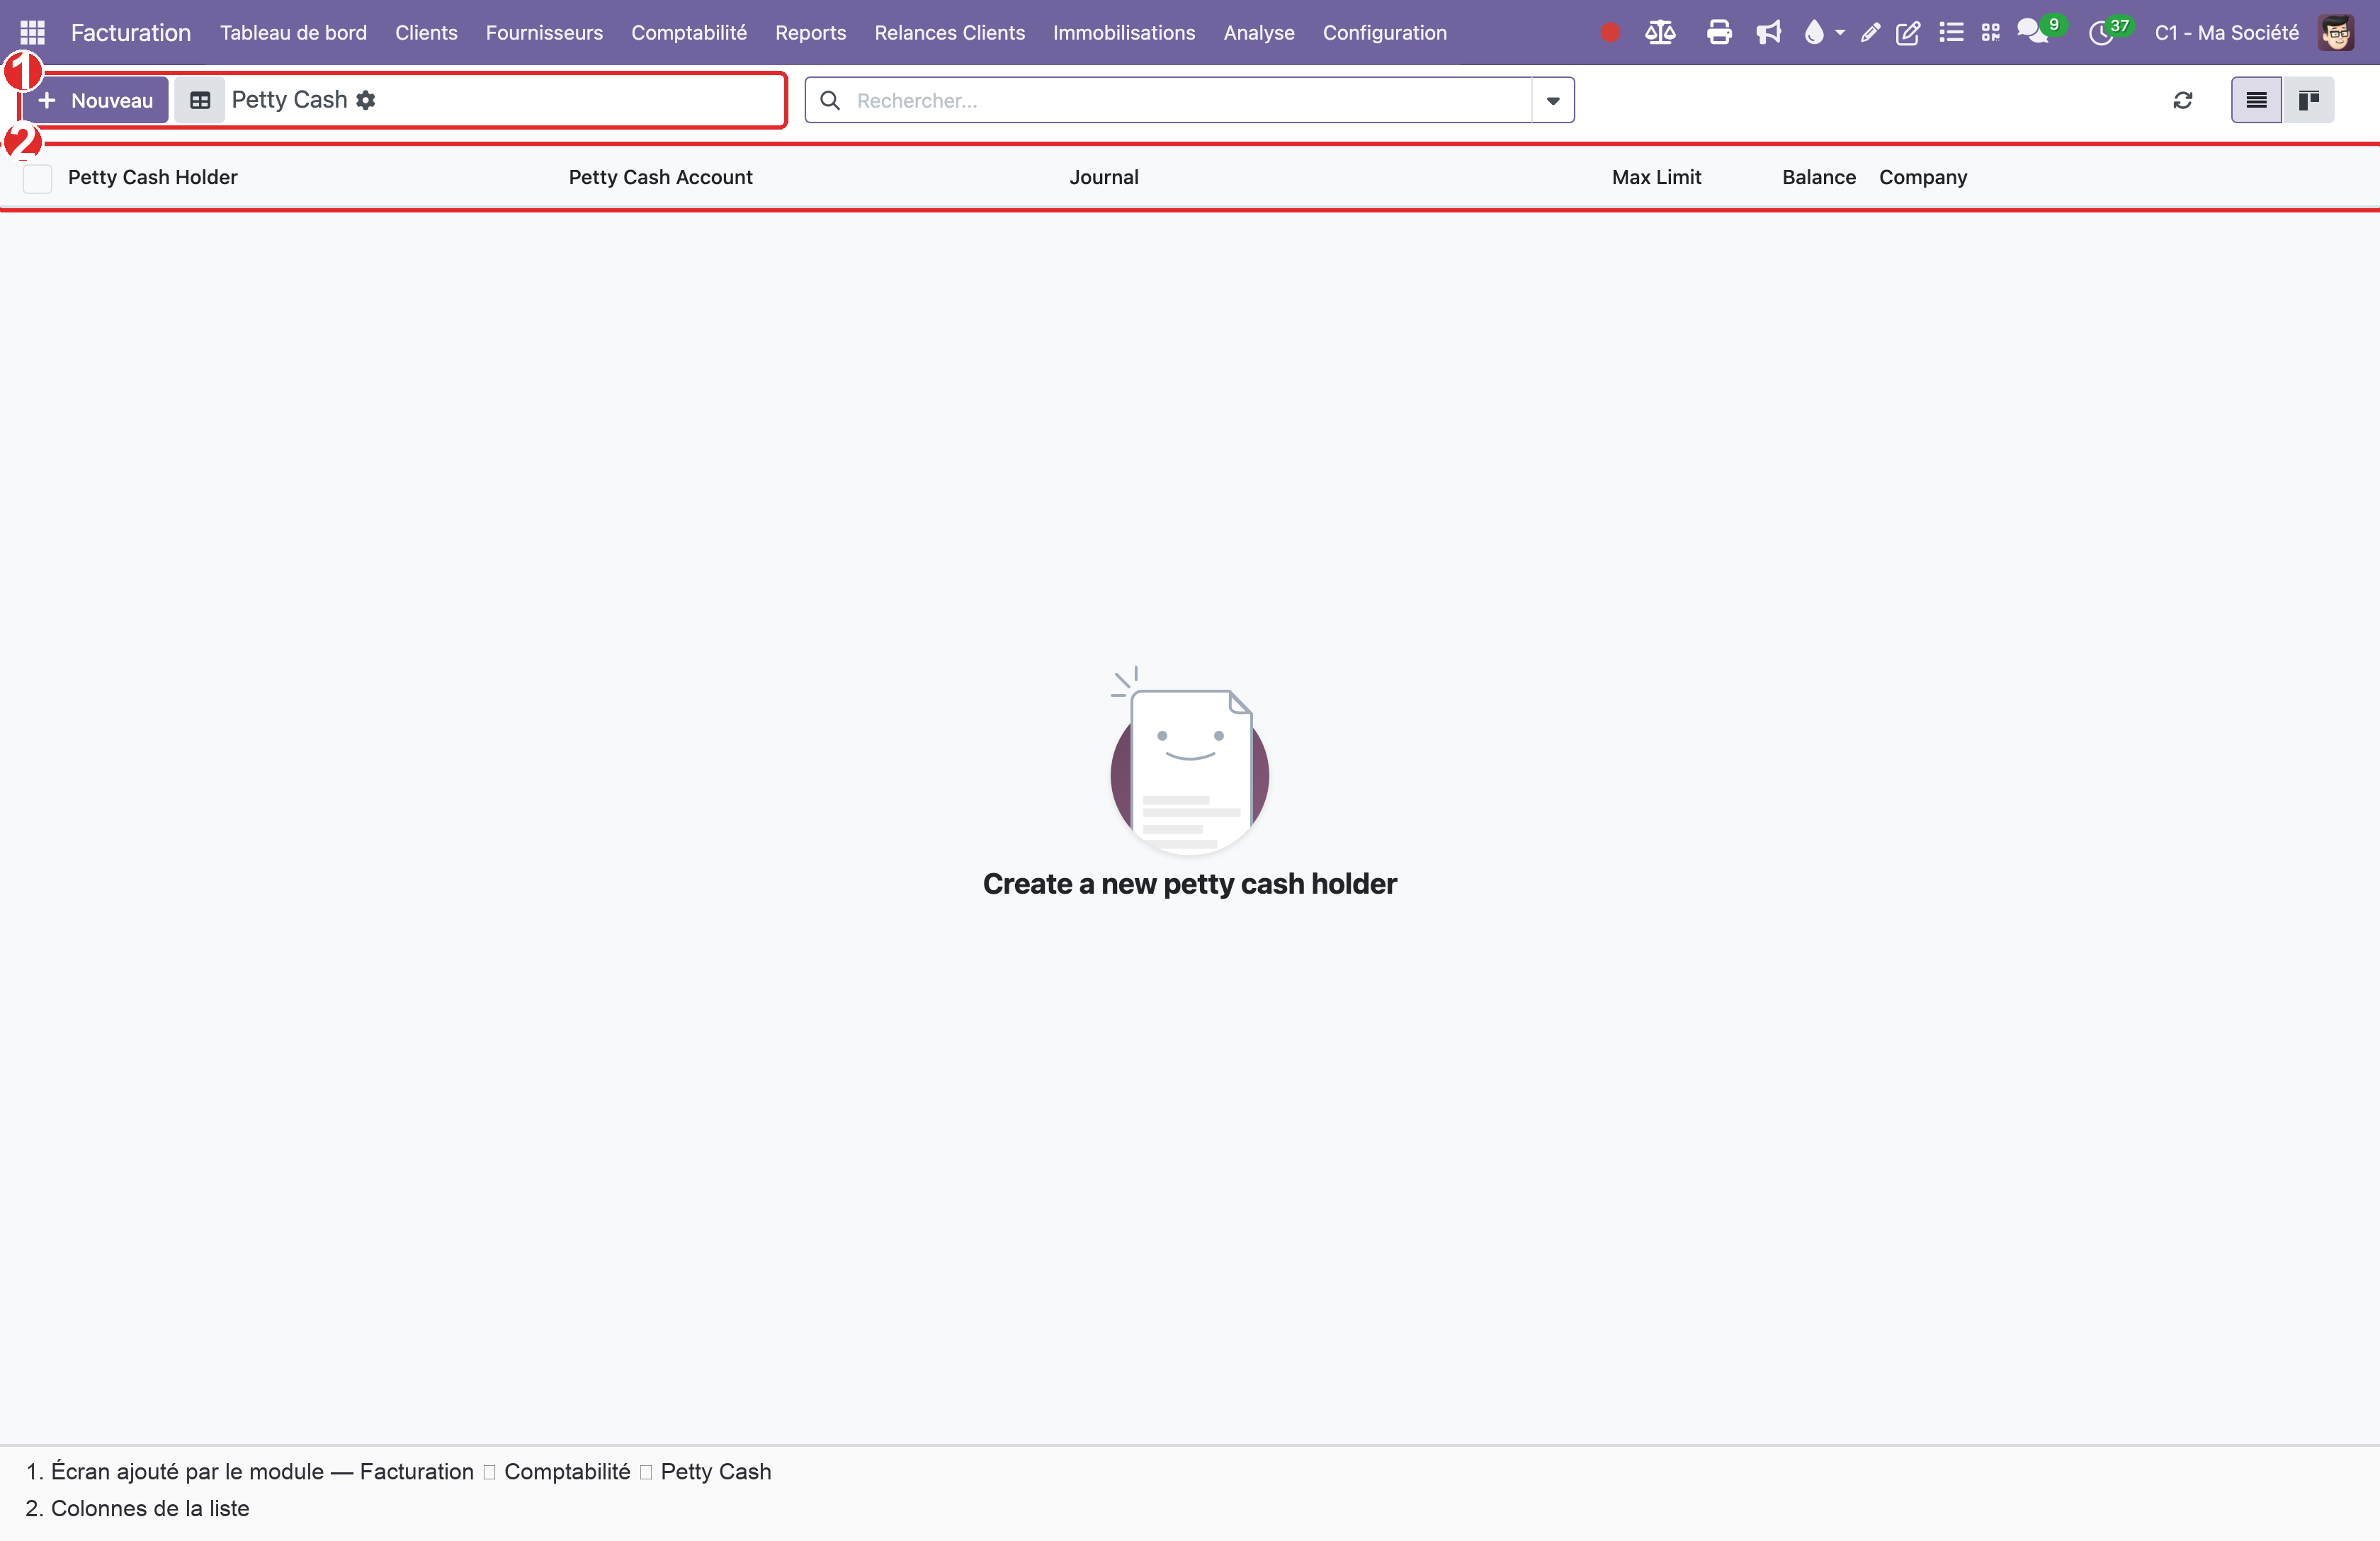Click the red recording dot icon
The height and width of the screenshot is (1541, 2380).
[x=1609, y=32]
